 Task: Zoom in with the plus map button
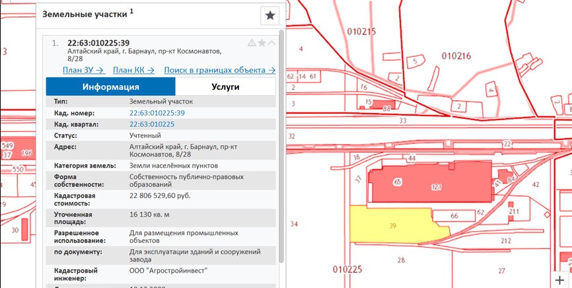point(559,280)
